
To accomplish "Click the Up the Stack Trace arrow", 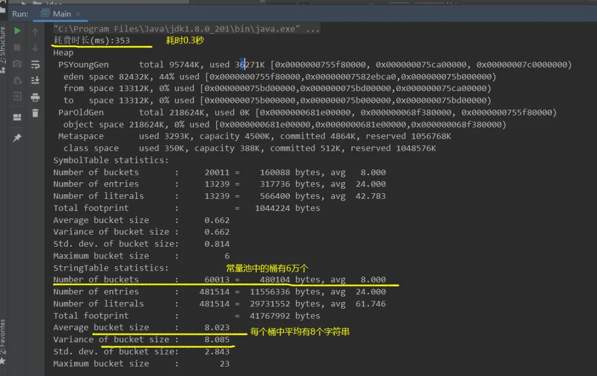I will pyautogui.click(x=35, y=31).
